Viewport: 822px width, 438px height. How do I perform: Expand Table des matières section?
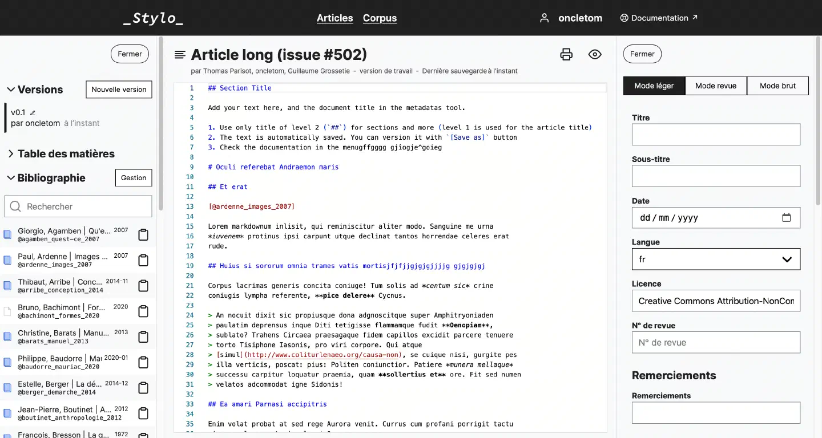coord(61,153)
